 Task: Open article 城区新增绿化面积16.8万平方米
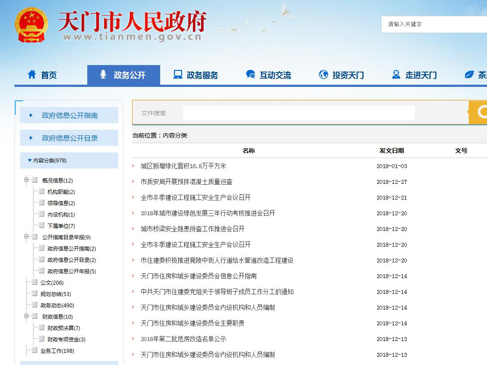[183, 166]
